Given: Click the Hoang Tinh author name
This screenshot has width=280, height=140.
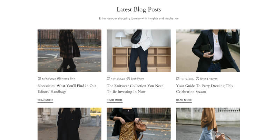Looking at the screenshot, I should pos(68,79).
